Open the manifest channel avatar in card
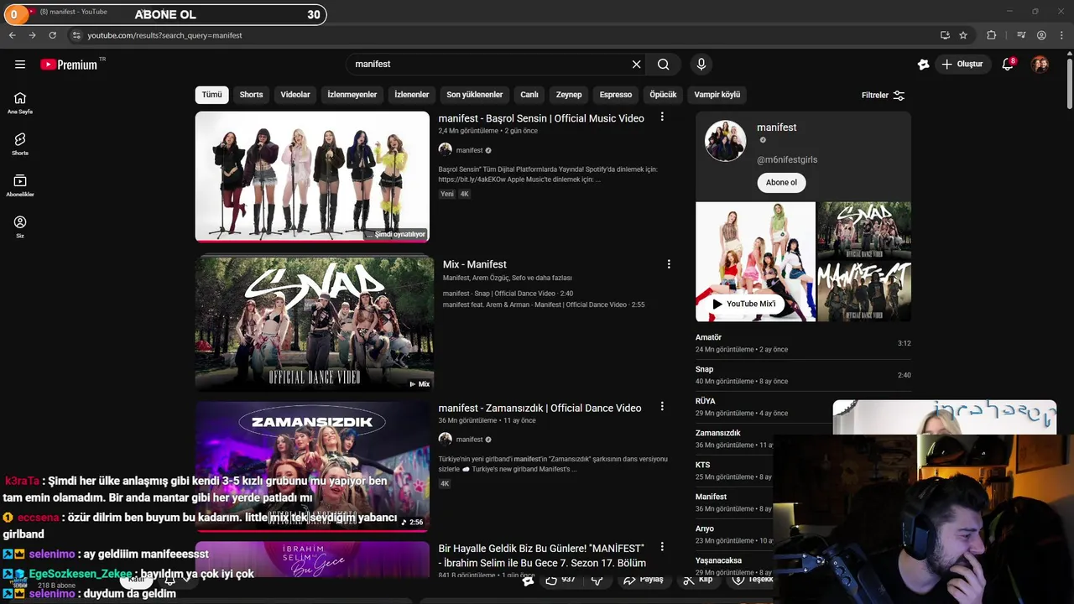 [725, 140]
